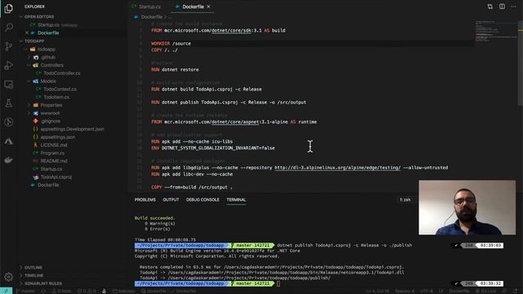
Task: Close the Dockerfile editor tab
Action: click(208, 7)
